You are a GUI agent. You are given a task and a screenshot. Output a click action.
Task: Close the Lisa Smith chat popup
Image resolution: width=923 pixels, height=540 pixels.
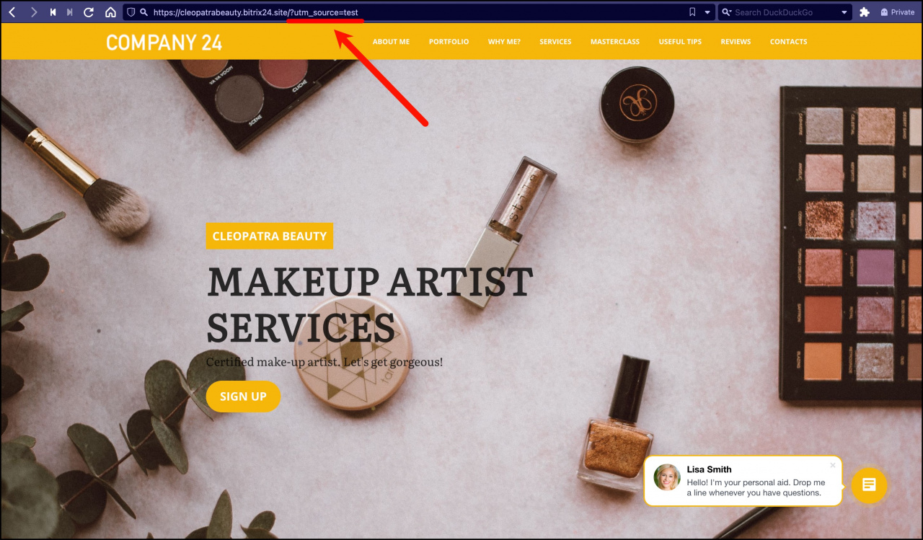833,465
